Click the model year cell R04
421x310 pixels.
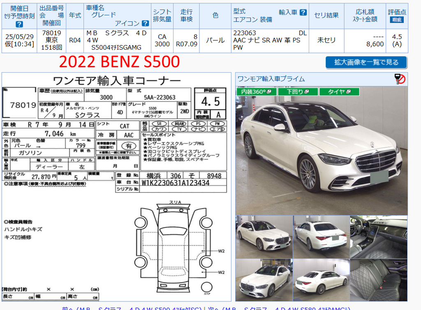click(75, 41)
